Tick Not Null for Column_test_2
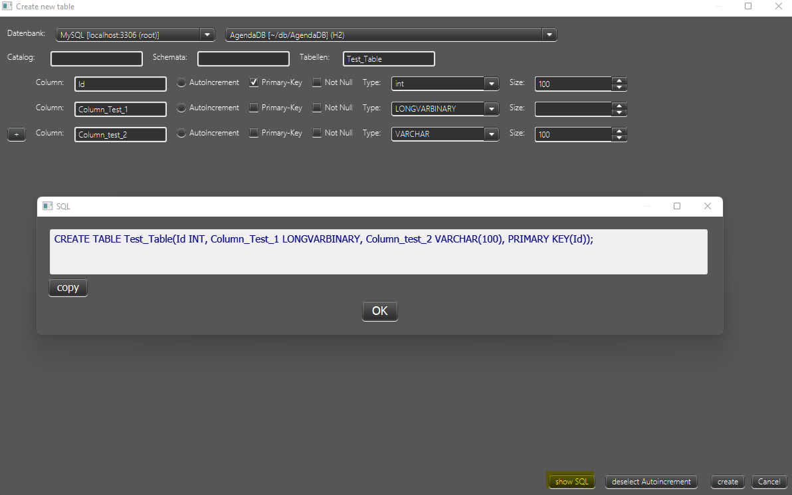This screenshot has width=792, height=495. tap(317, 133)
